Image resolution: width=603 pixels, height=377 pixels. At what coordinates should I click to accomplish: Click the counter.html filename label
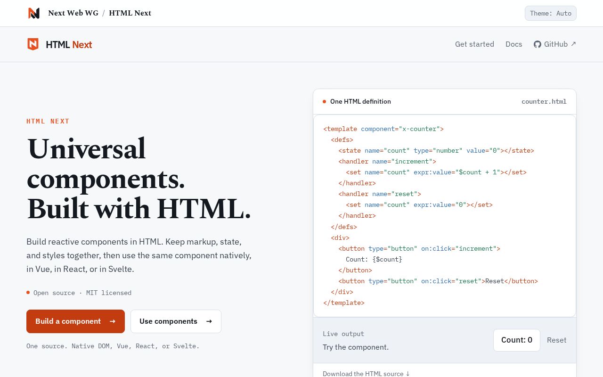(544, 101)
